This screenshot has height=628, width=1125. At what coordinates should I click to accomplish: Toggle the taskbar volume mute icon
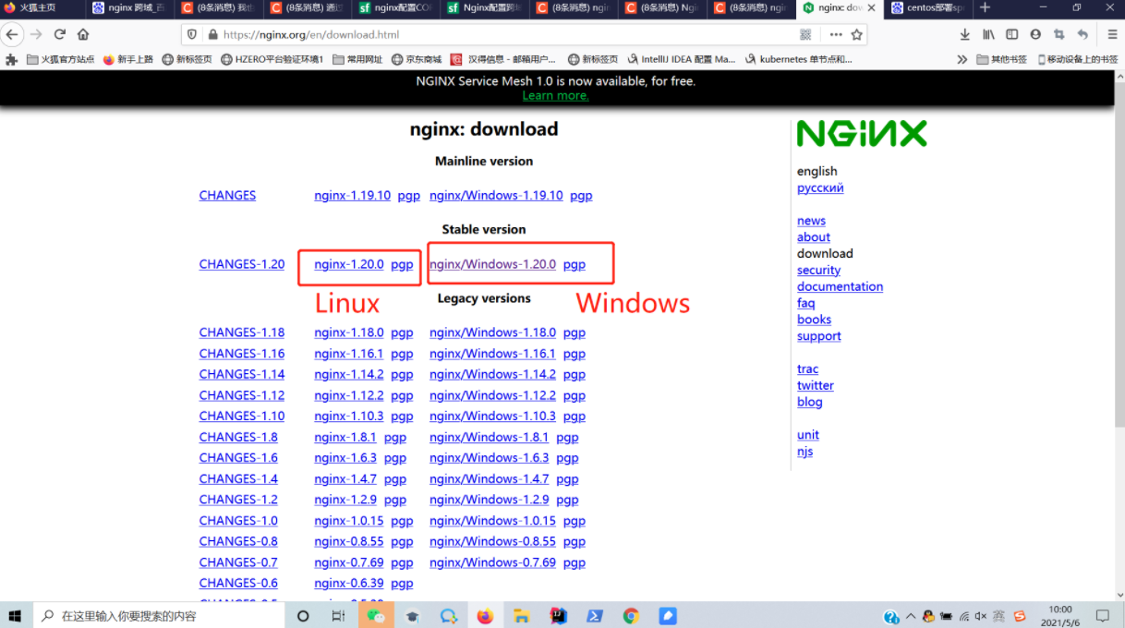[x=980, y=616]
